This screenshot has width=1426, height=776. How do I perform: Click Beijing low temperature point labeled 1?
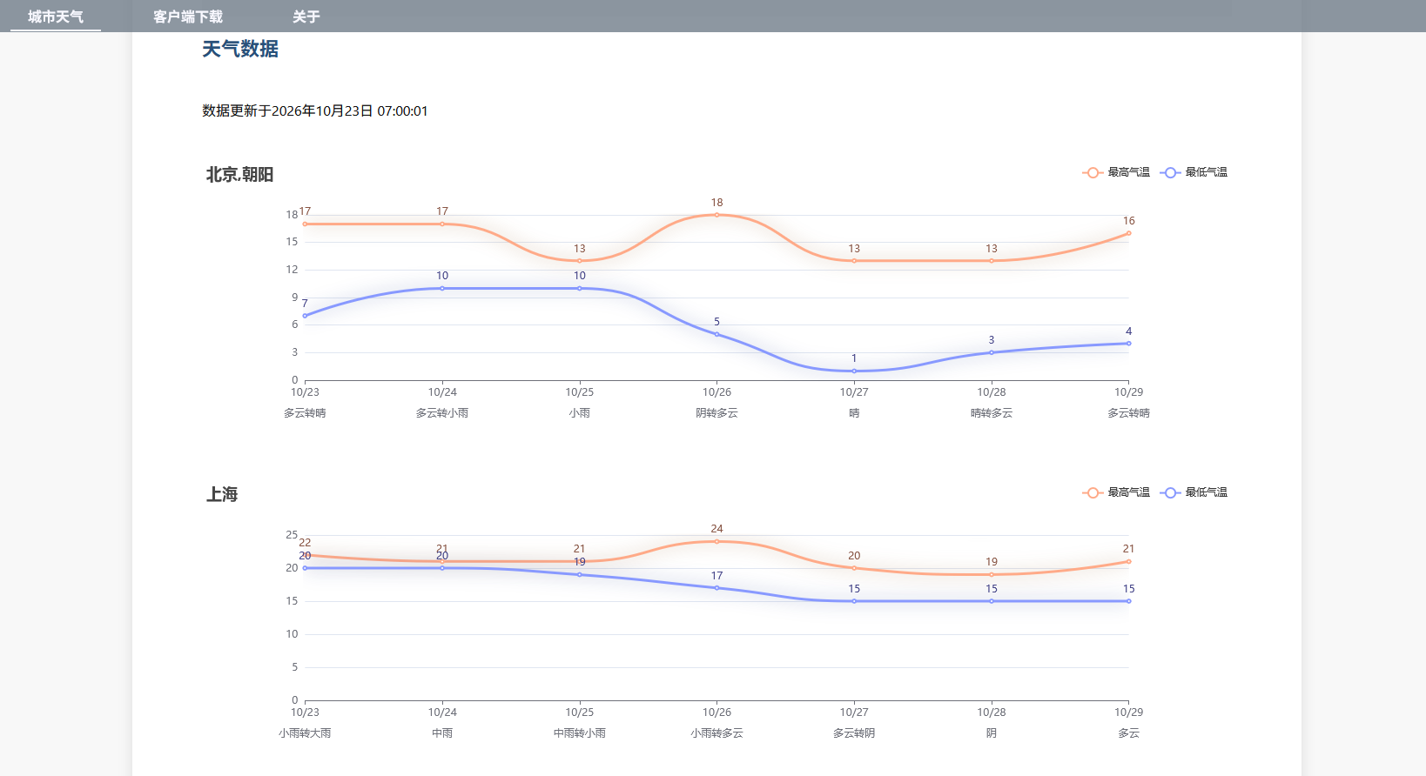point(854,371)
